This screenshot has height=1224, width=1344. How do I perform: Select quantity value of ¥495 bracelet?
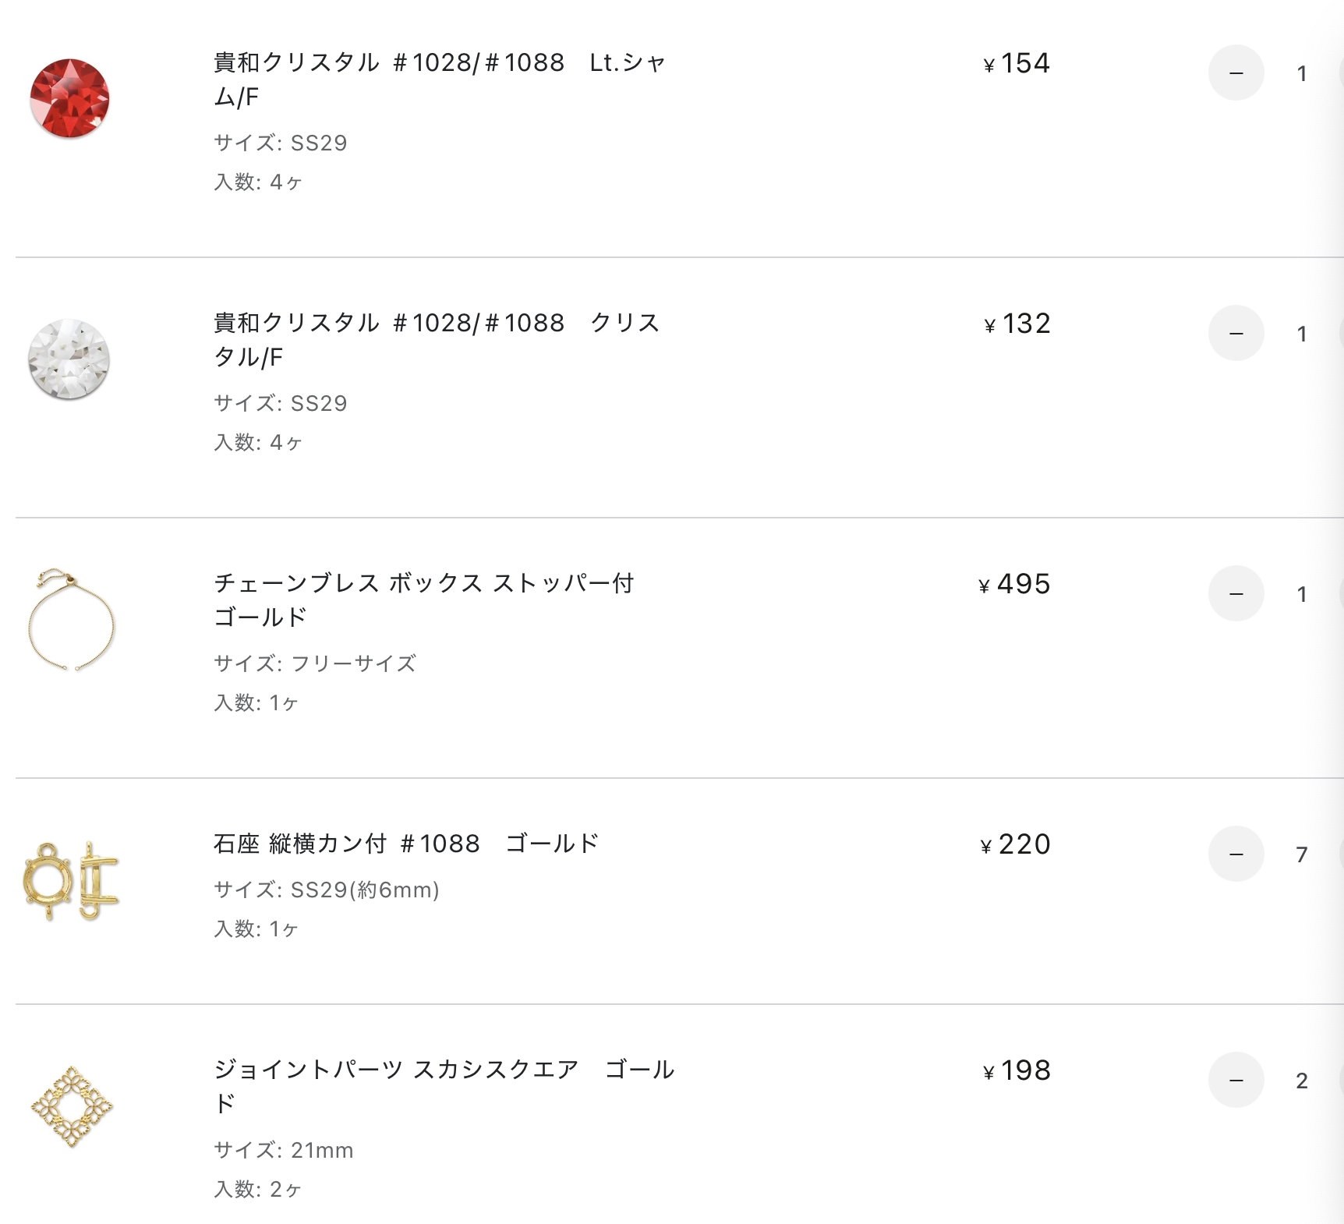pos(1301,594)
